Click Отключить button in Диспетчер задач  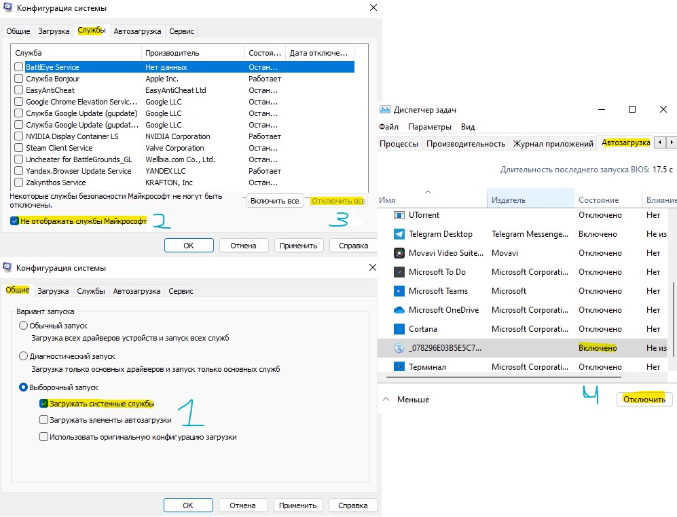(x=644, y=399)
